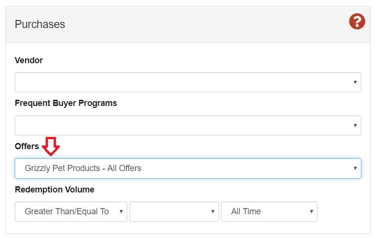This screenshot has width=377, height=239.
Task: Click the caret of 'Greater Than/Equal To' dropdown
Action: [122, 211]
